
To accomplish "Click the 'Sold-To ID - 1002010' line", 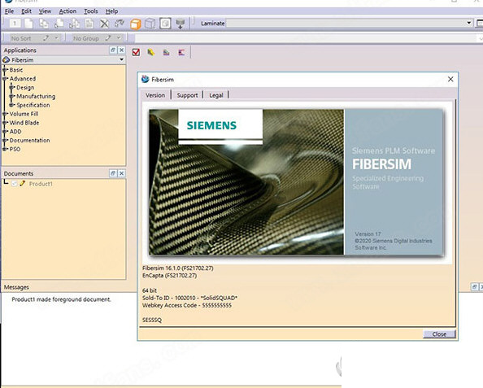I will [189, 298].
